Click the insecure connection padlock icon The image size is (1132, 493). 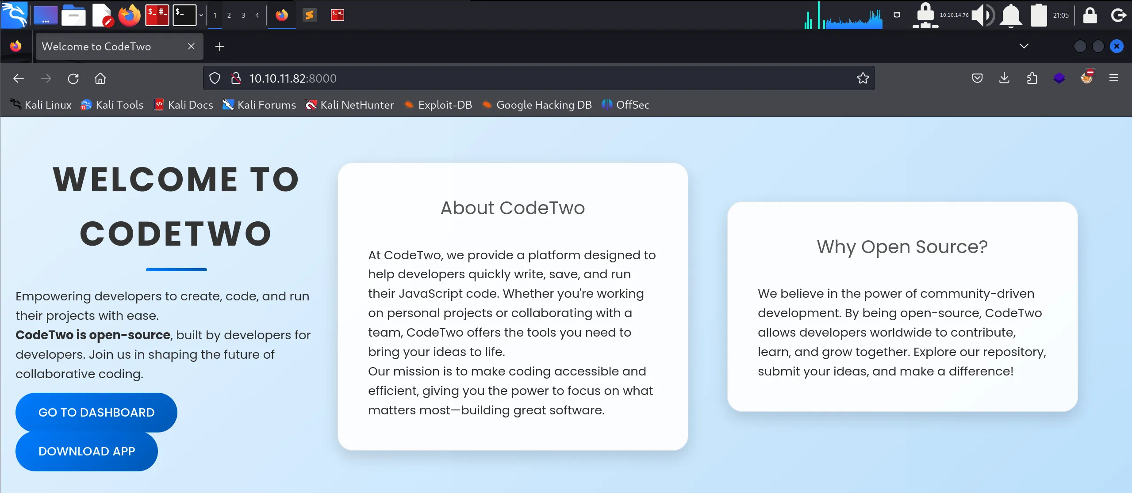236,79
